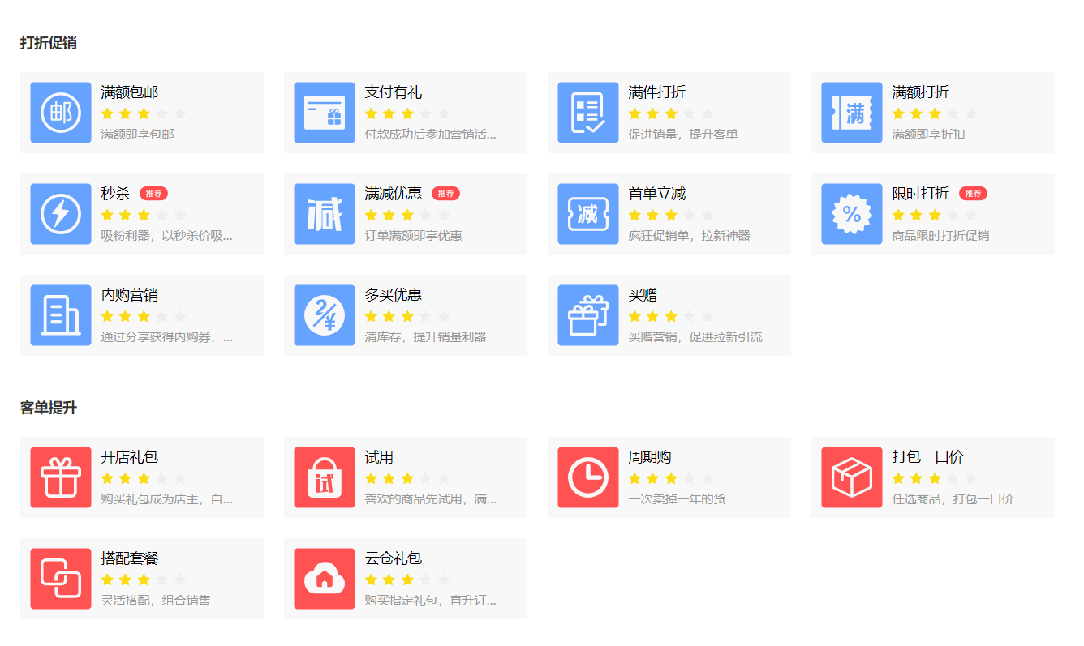1084x646 pixels.
Task: Select the 满件打折 checklist icon
Action: coord(588,113)
